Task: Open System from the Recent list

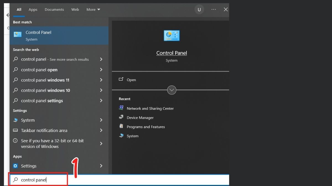Action: [x=133, y=136]
